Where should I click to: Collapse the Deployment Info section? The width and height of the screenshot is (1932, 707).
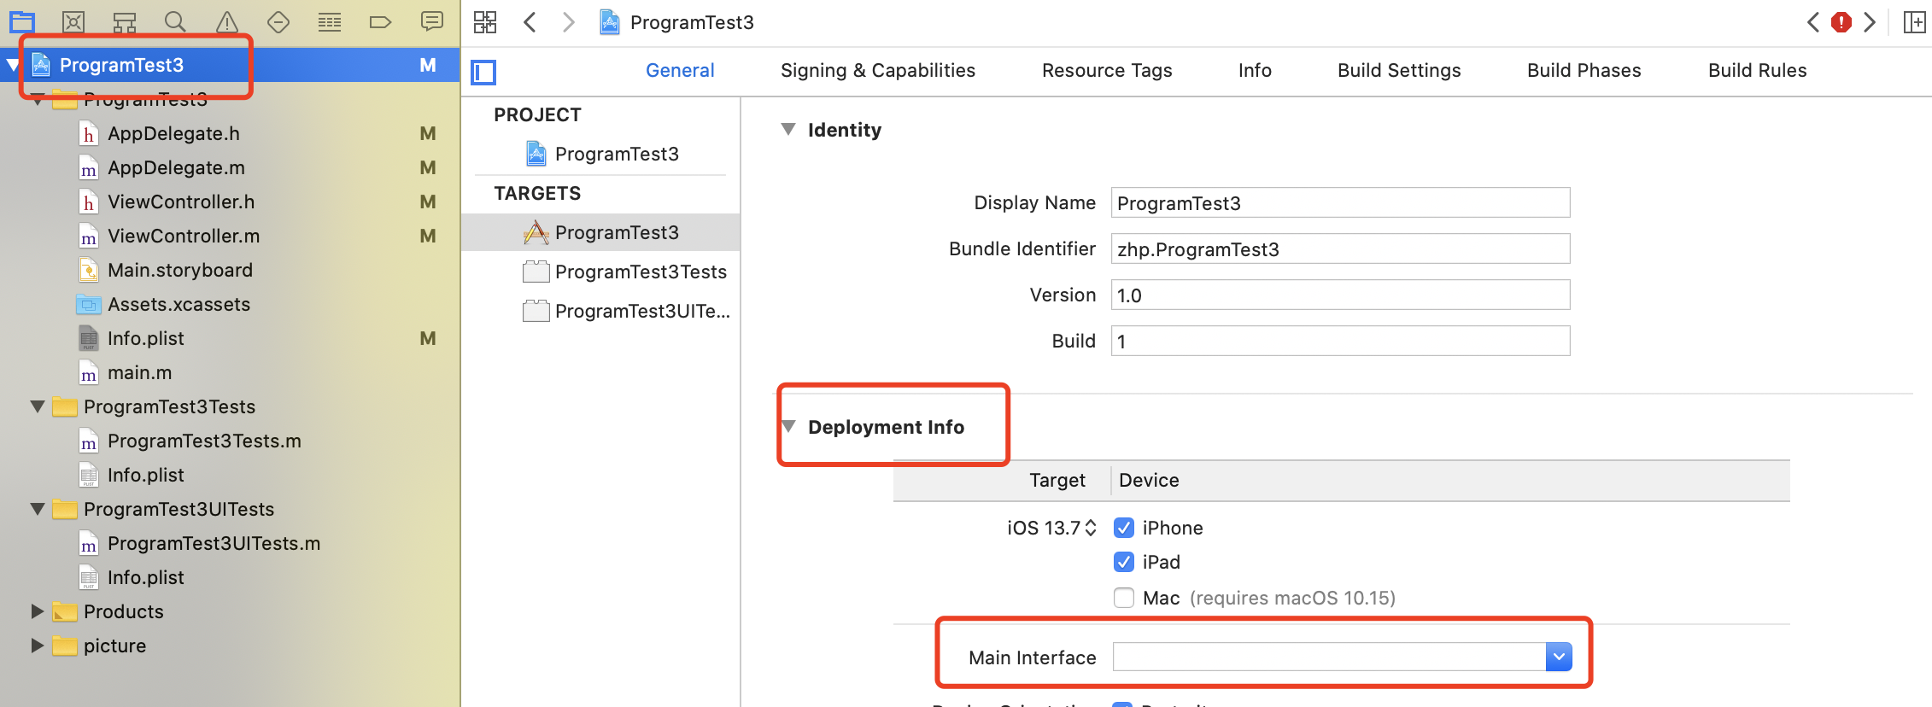789,426
